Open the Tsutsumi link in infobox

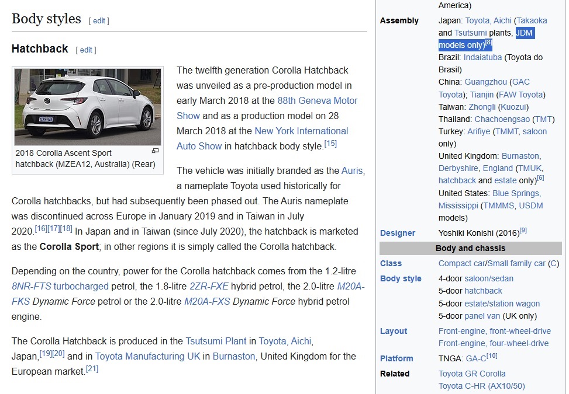[470, 33]
